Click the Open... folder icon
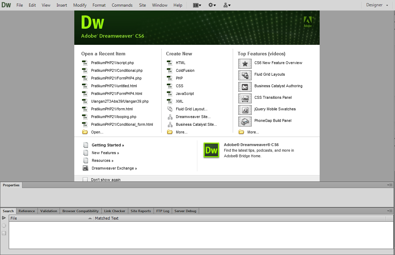The height and width of the screenshot is (255, 395). point(85,132)
